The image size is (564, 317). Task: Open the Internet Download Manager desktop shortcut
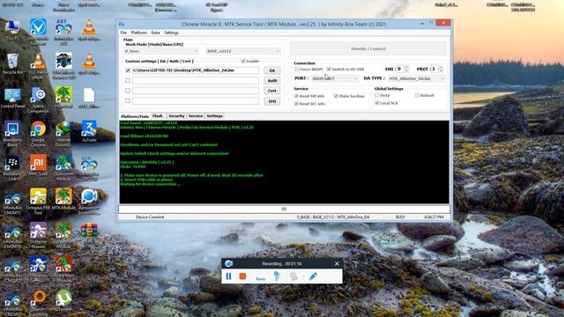pyautogui.click(x=63, y=134)
